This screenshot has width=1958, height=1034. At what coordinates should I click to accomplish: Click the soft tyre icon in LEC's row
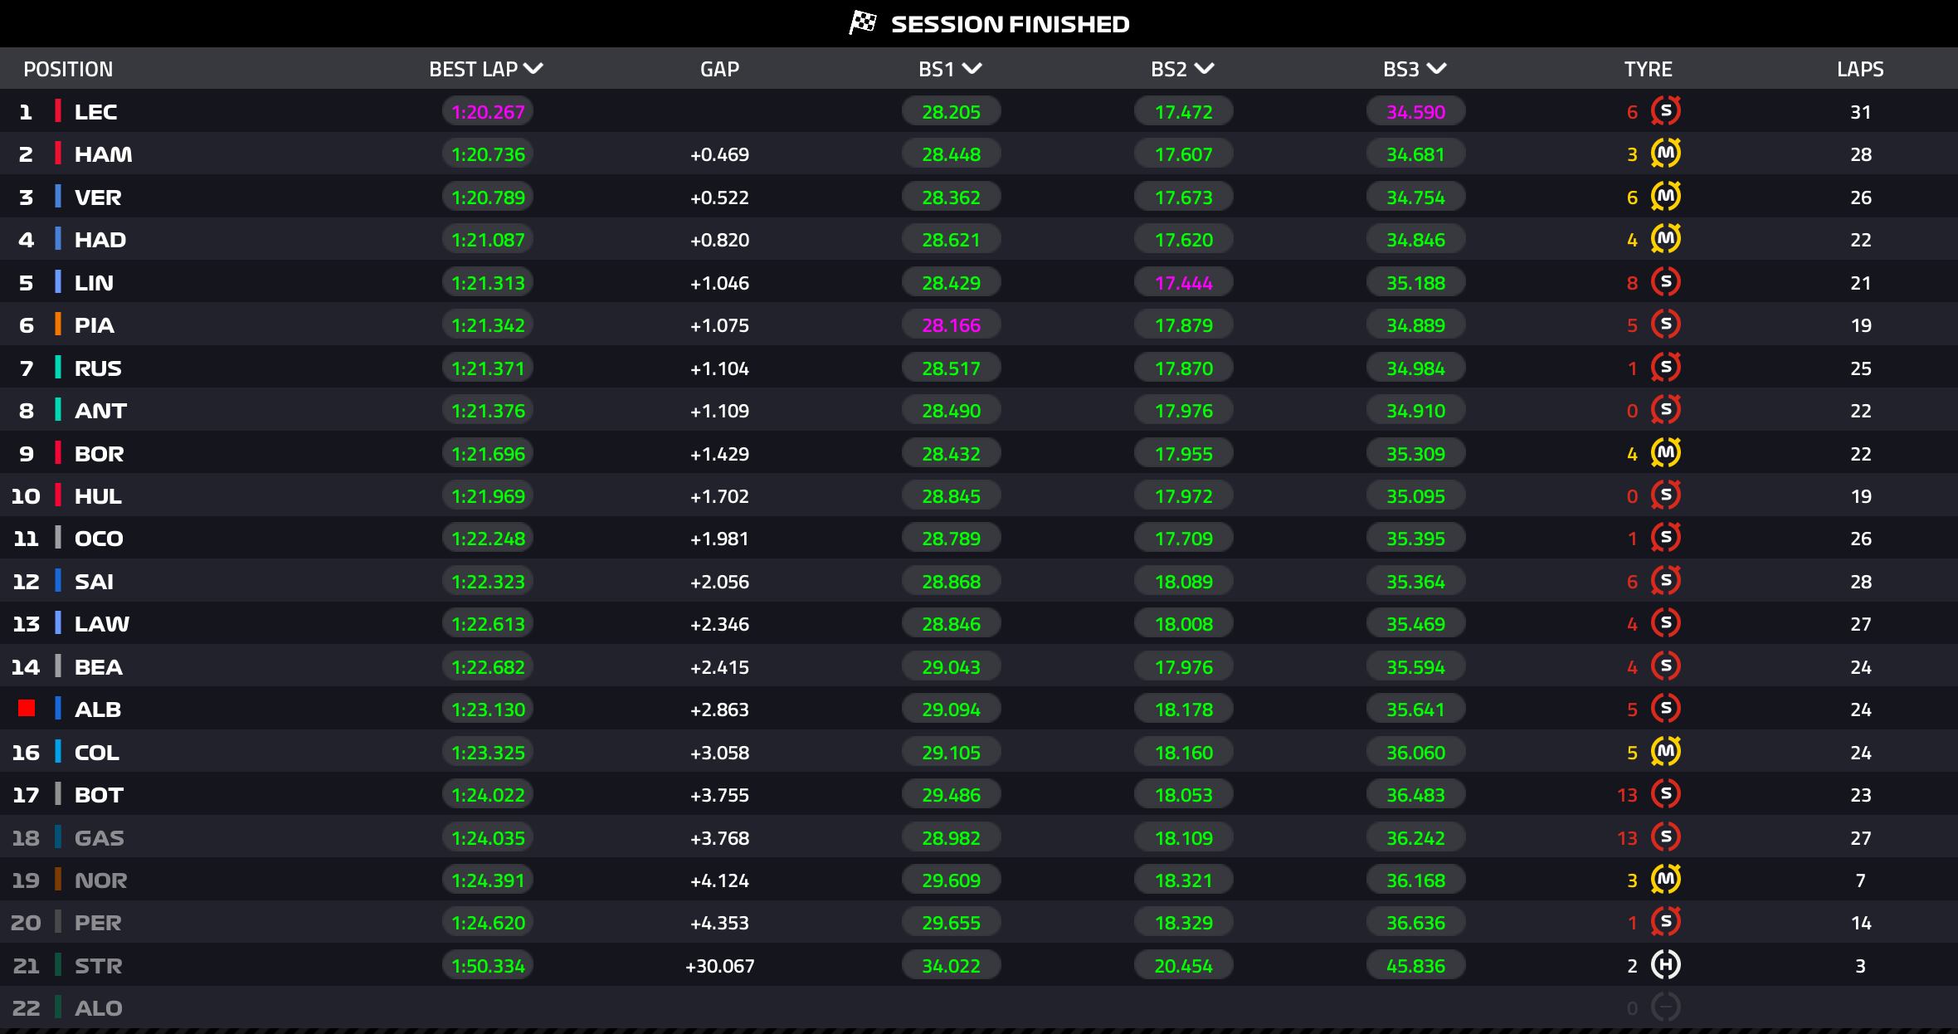point(1665,111)
